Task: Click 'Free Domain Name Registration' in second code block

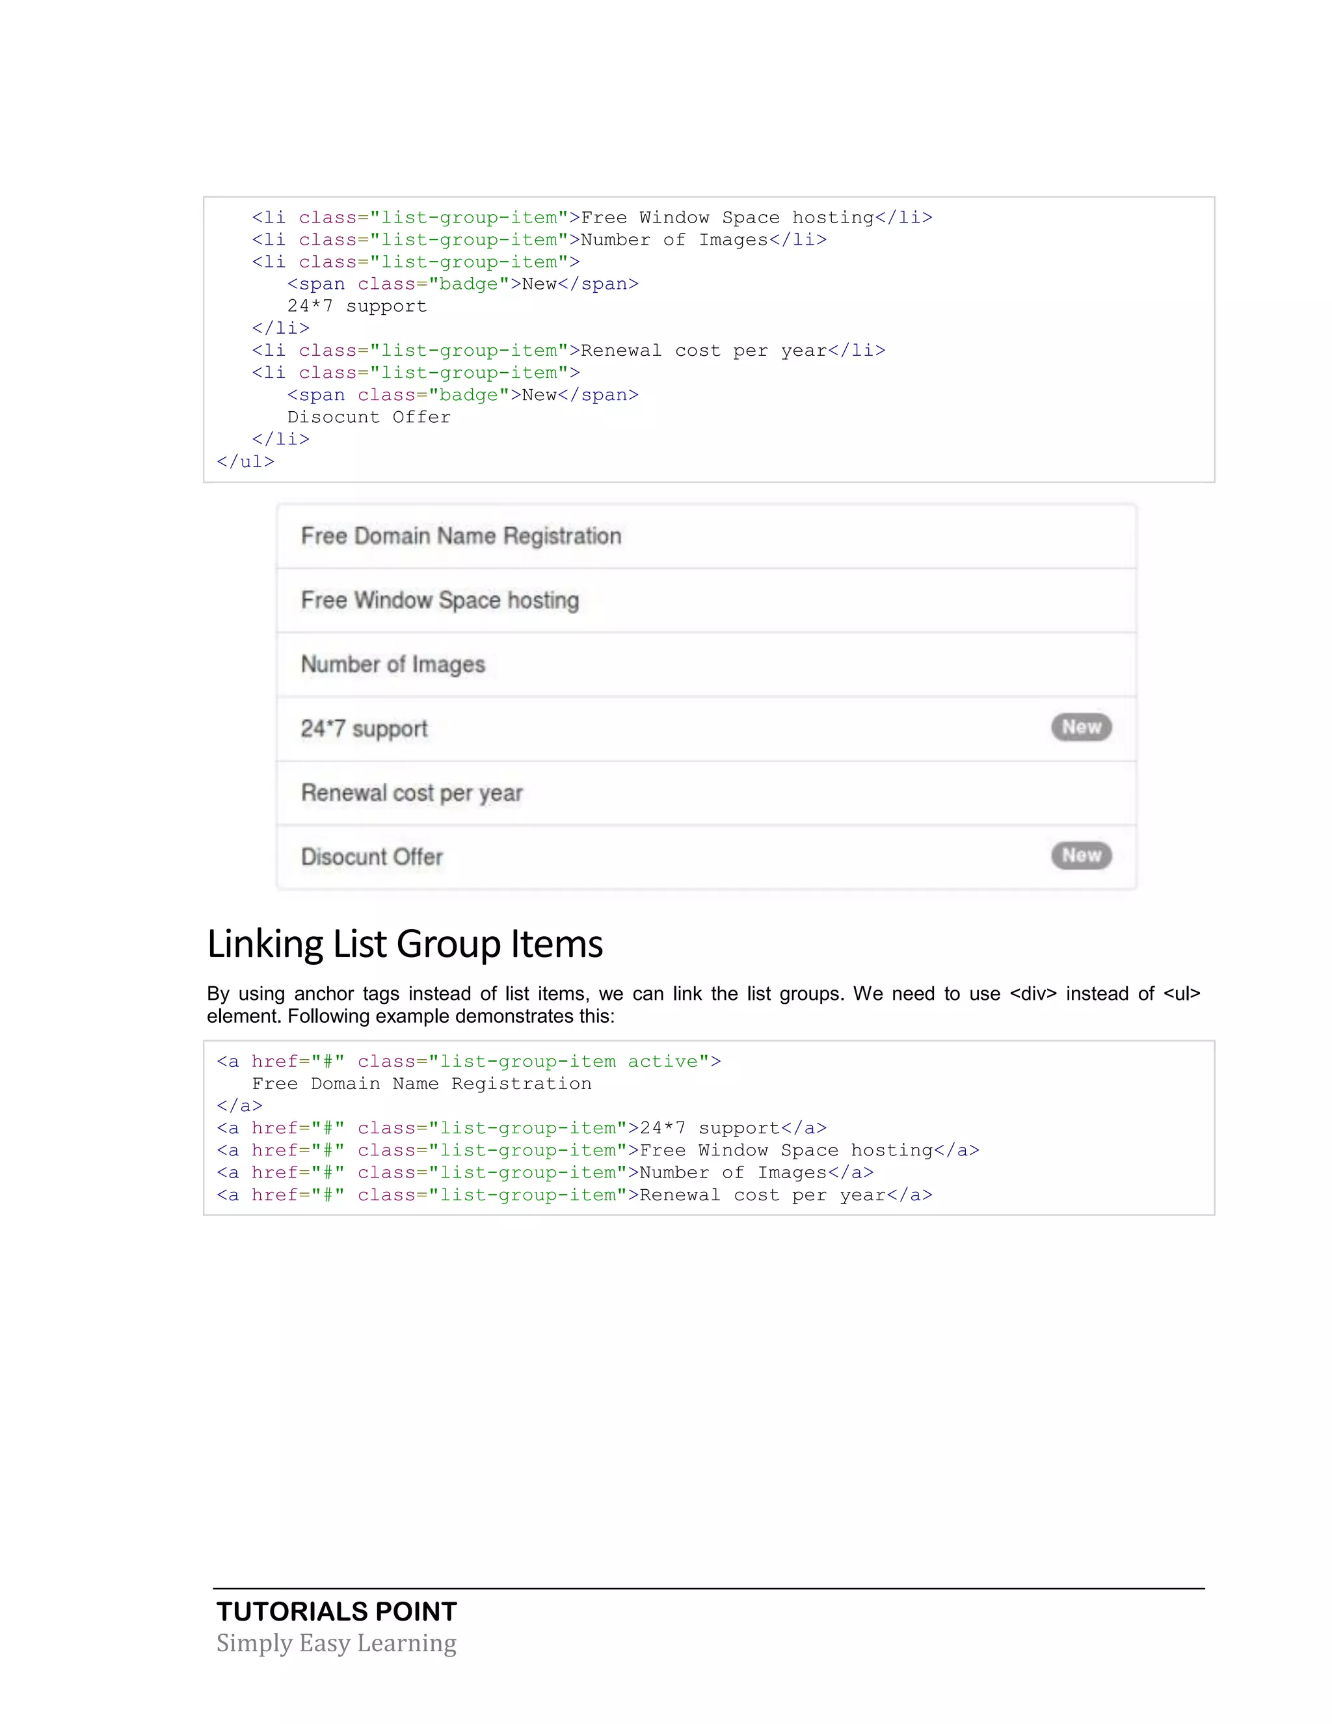Action: (x=421, y=1084)
